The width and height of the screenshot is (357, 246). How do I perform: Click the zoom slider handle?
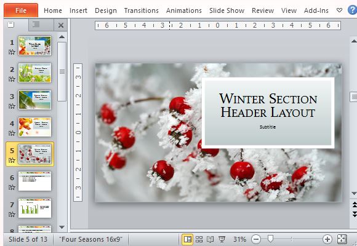270,239
